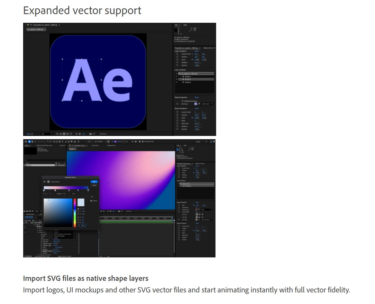The height and width of the screenshot is (304, 375).
Task: Click Reset beside Layer Transform in Ae logo screenshot
Action: pos(197,51)
